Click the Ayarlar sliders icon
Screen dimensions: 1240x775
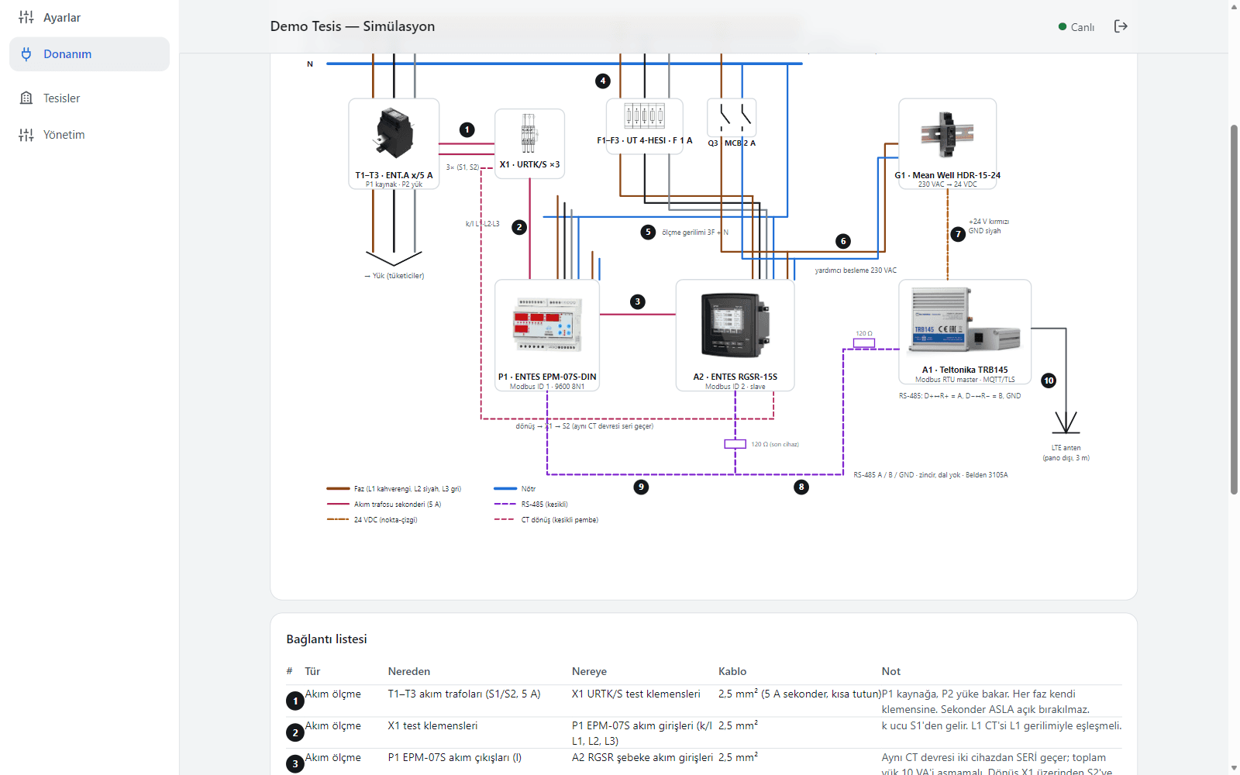click(x=26, y=17)
